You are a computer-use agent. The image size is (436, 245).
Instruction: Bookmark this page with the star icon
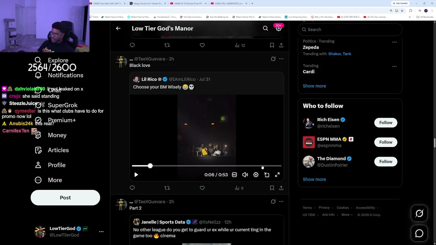tap(402, 11)
